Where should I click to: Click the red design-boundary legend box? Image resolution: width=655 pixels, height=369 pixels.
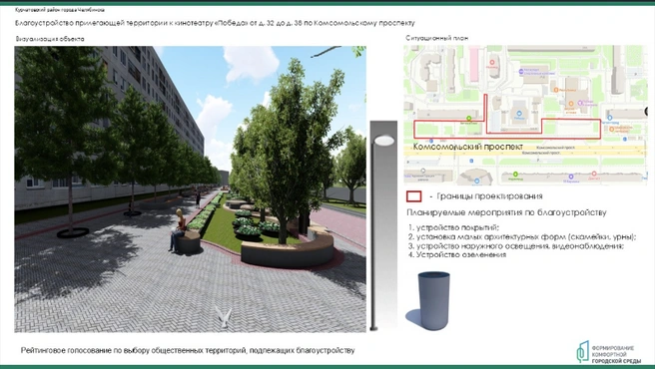(414, 196)
